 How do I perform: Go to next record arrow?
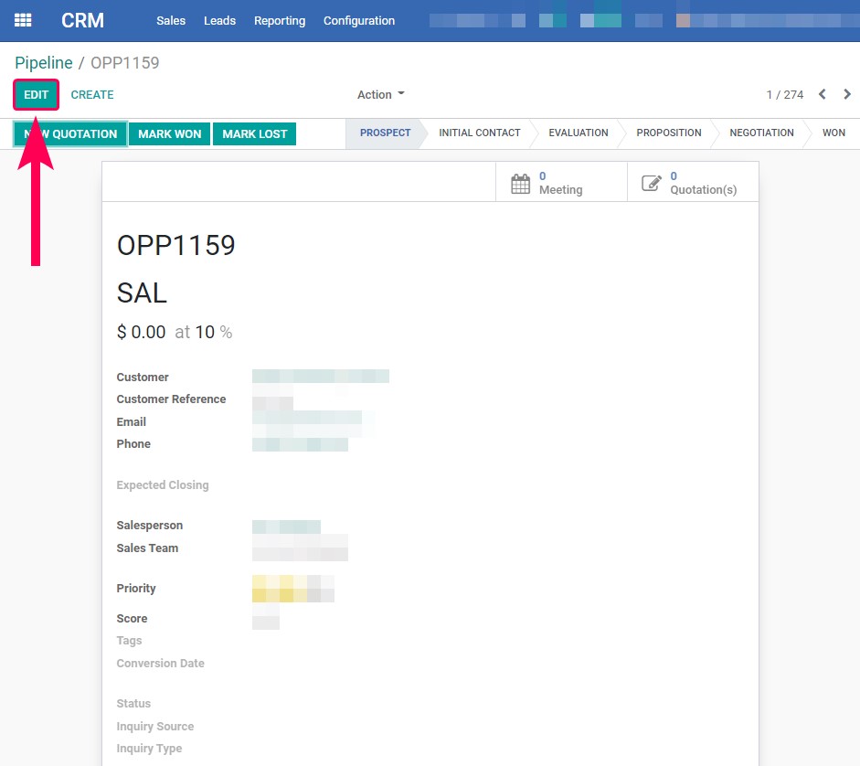point(847,94)
